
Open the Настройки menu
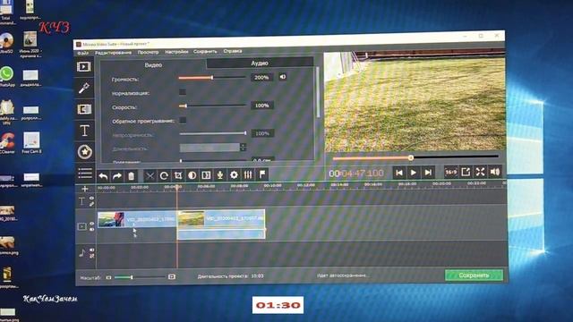tap(176, 52)
